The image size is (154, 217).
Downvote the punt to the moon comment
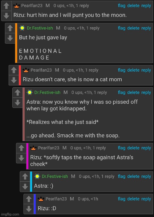click(6, 16)
